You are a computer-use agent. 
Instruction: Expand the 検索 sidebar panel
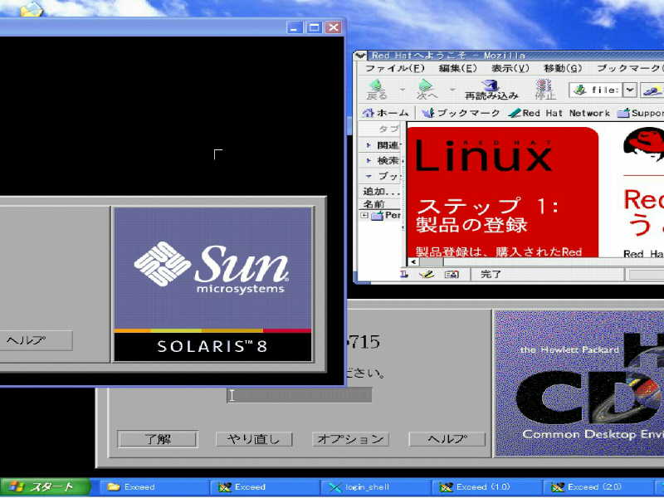click(369, 161)
